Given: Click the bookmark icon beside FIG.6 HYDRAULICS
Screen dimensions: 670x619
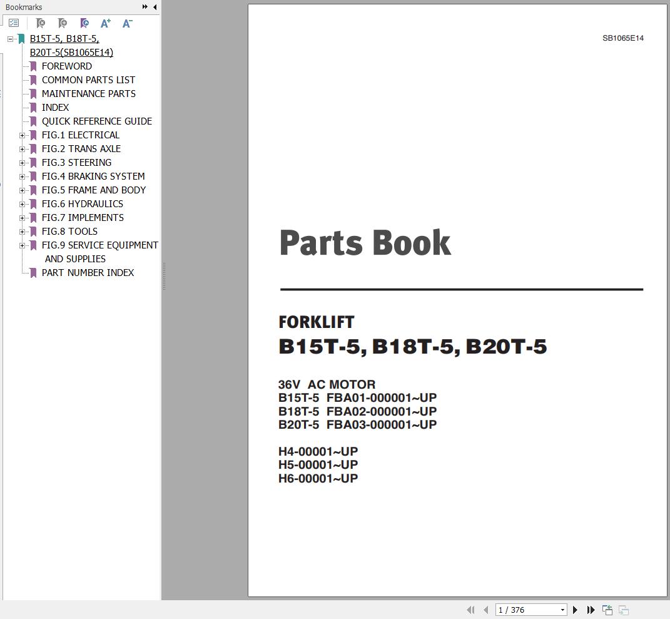Looking at the screenshot, I should pos(33,204).
